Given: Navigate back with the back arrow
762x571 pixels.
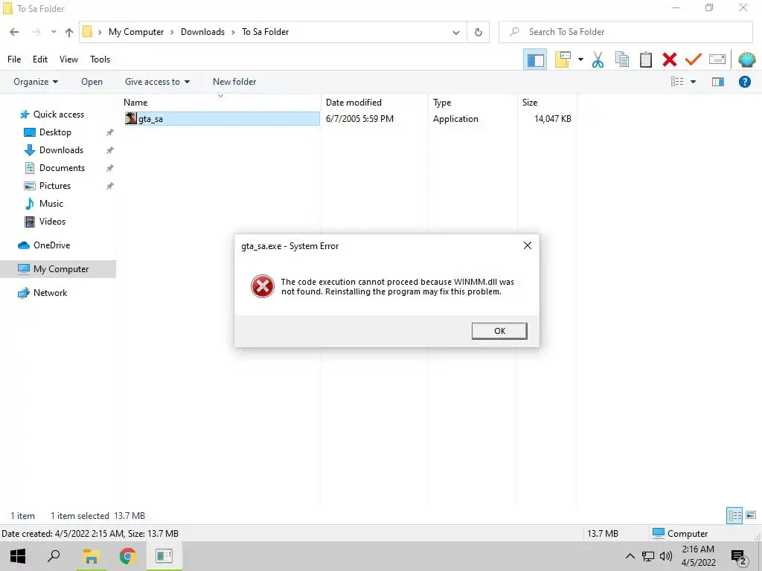Looking at the screenshot, I should 14,32.
